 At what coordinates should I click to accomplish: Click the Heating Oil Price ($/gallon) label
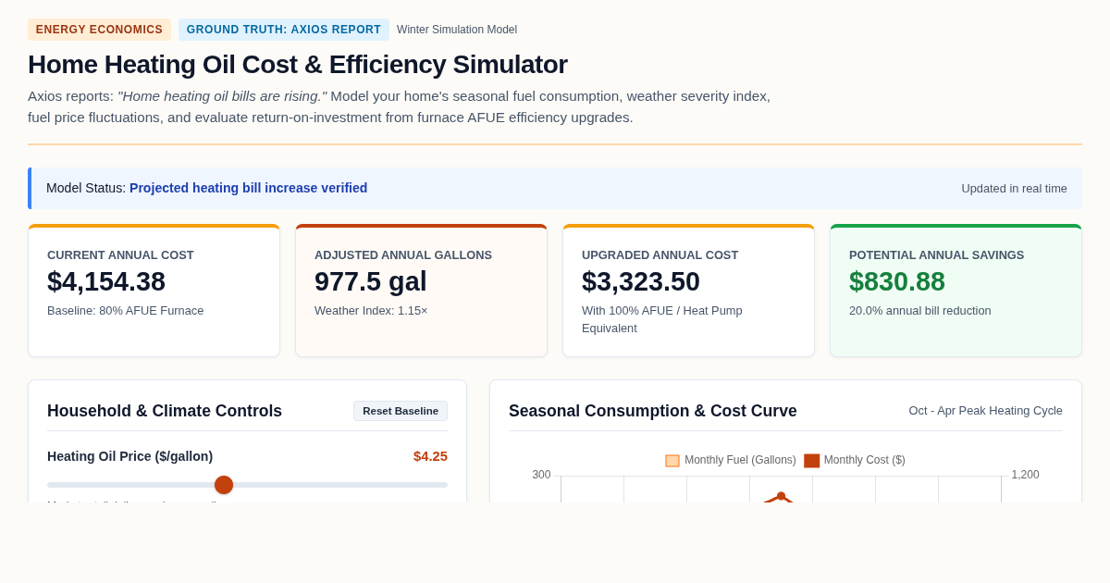[130, 456]
